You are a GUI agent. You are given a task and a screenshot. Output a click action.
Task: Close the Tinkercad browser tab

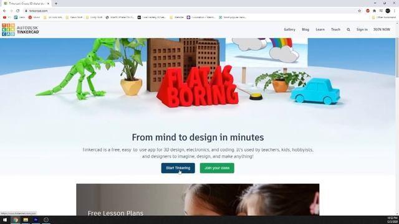point(48,4)
